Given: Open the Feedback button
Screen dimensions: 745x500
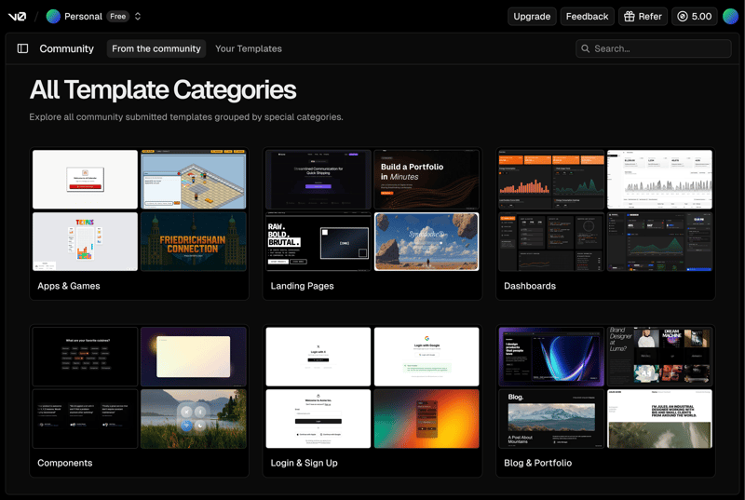Looking at the screenshot, I should (587, 16).
